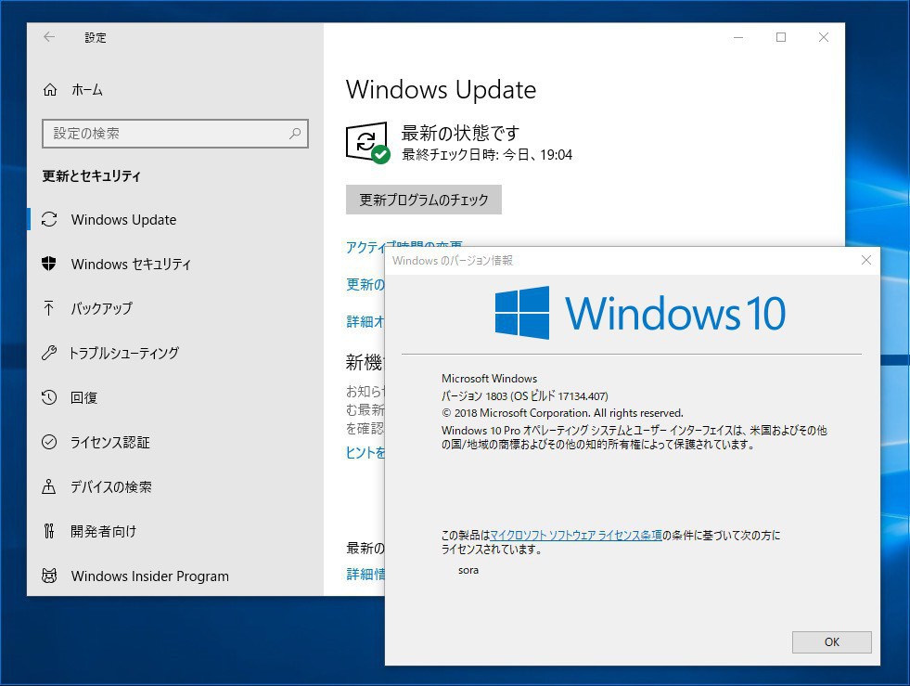
Task: Click the Windows Insider Program cat icon
Action: pos(49,576)
